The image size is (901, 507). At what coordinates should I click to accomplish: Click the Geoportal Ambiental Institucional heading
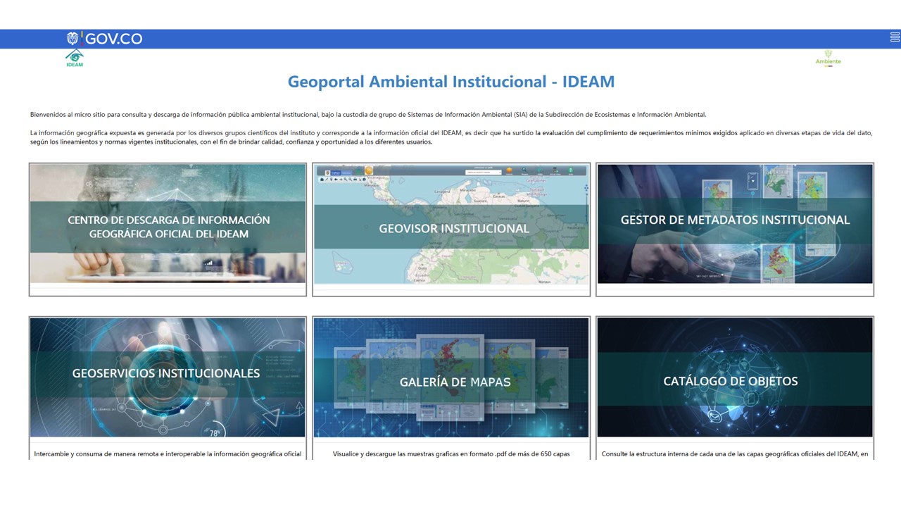450,82
